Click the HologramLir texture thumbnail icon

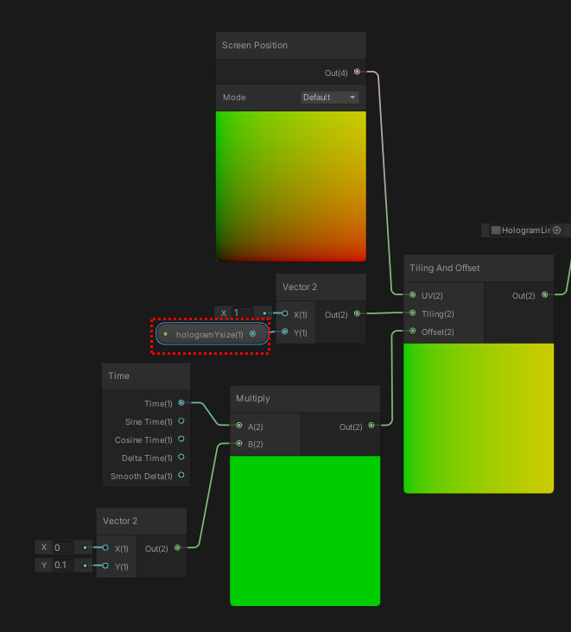(496, 231)
